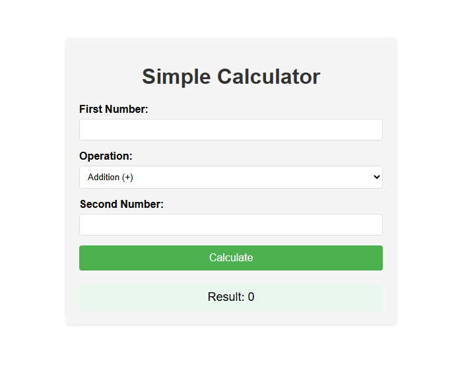Click the chevron arrow on Operation selector
The image size is (464, 384).
click(x=377, y=177)
